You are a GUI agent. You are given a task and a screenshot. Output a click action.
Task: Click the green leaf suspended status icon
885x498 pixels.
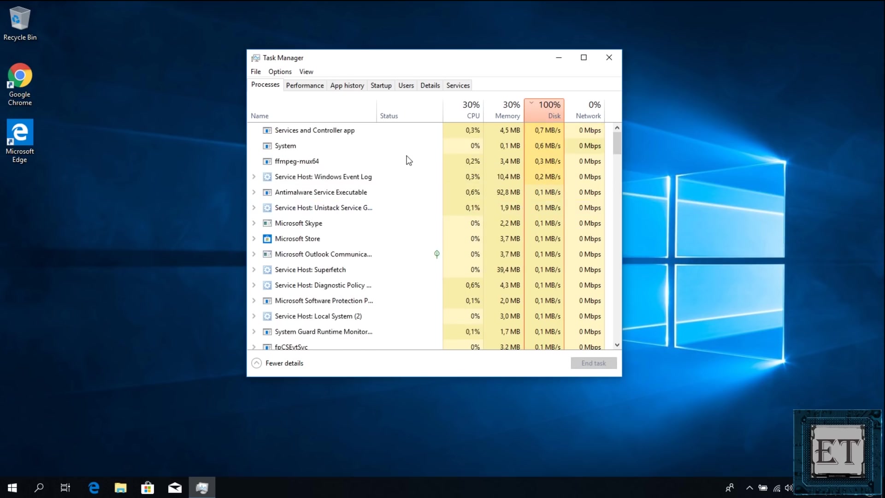point(437,254)
